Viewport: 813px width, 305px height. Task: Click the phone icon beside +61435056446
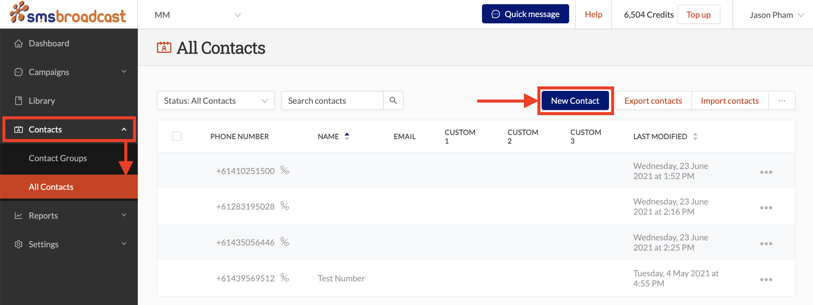tap(285, 242)
